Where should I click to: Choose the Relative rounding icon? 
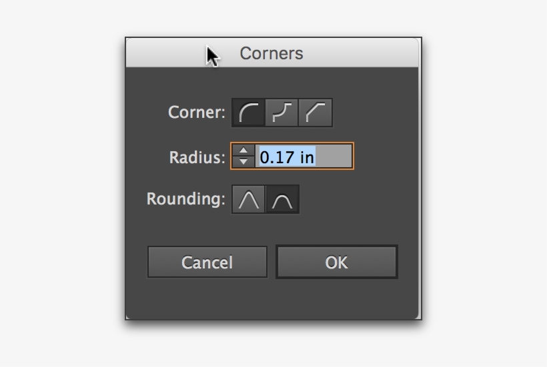[x=283, y=200]
